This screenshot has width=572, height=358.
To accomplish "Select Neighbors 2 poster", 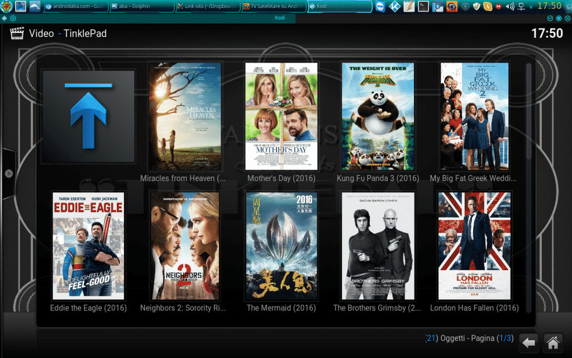I will point(184,246).
